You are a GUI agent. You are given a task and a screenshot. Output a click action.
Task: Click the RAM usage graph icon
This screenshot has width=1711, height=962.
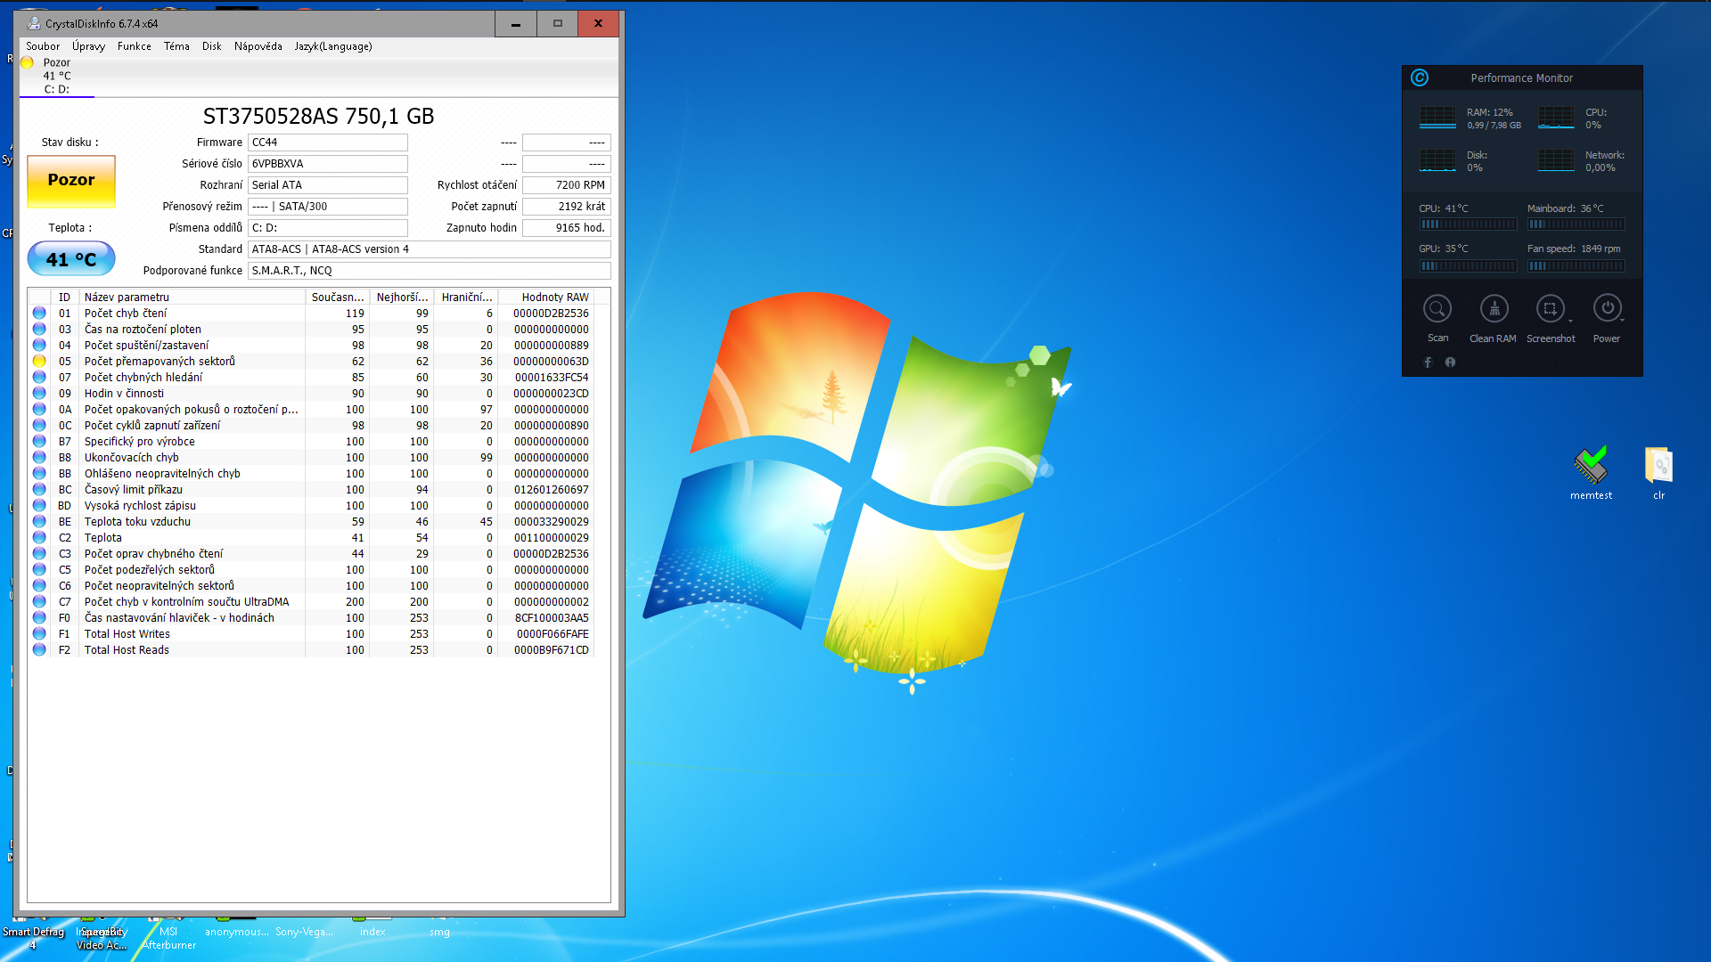(x=1437, y=118)
